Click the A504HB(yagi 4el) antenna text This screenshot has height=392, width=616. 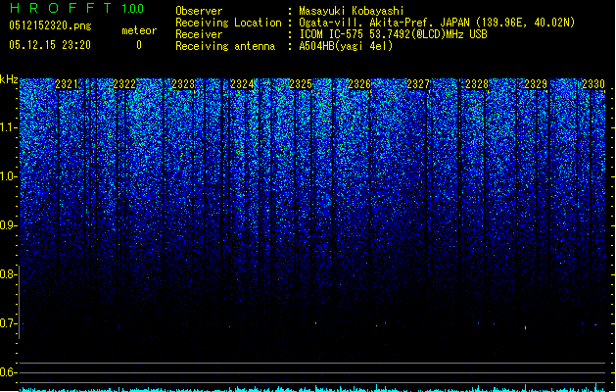pos(346,46)
